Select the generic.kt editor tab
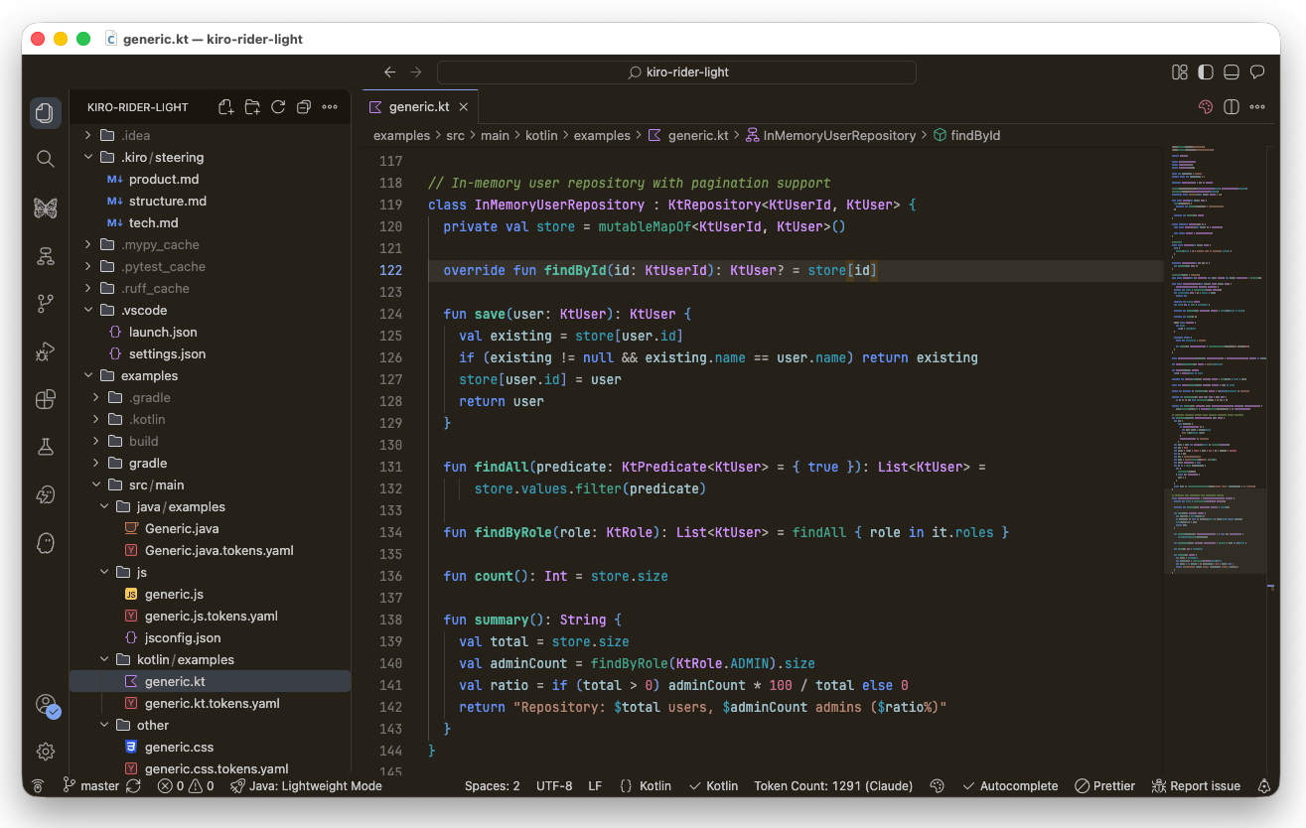This screenshot has height=828, width=1306. click(419, 107)
